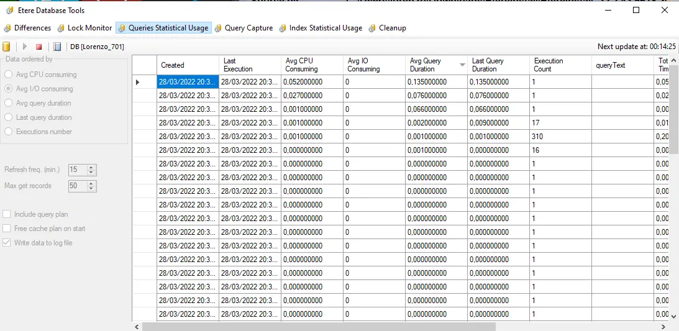Decrease Max get records with down arrow
679x331 pixels.
tap(91, 188)
